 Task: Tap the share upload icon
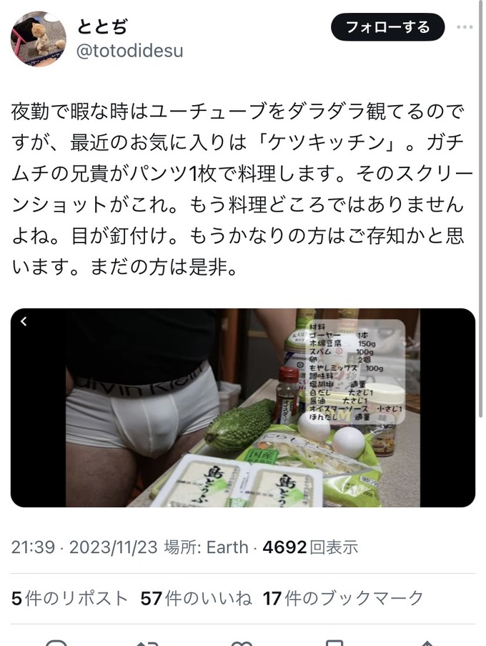427,642
